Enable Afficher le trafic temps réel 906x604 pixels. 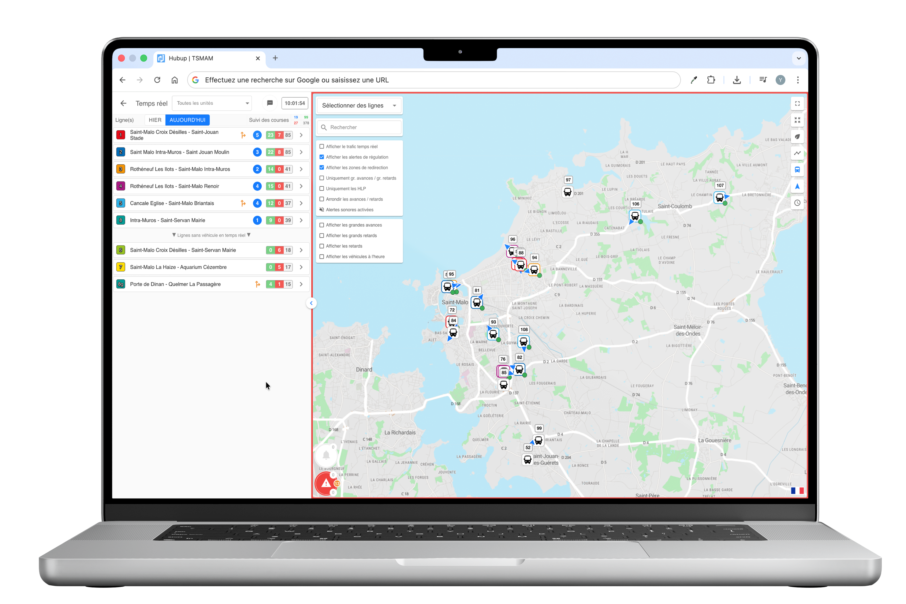point(322,146)
